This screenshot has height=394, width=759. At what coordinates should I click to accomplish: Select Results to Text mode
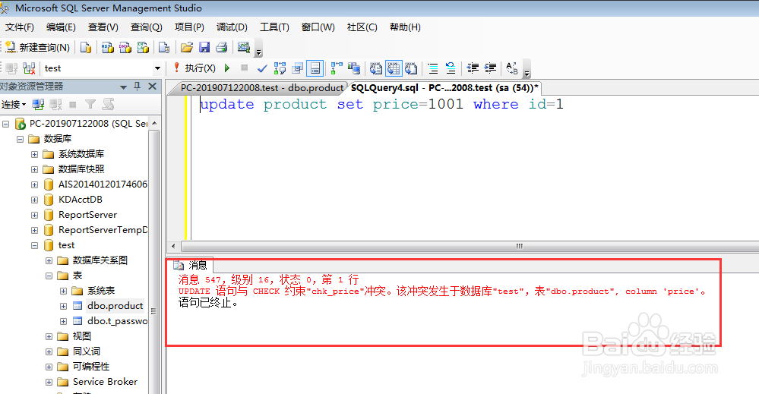(375, 68)
